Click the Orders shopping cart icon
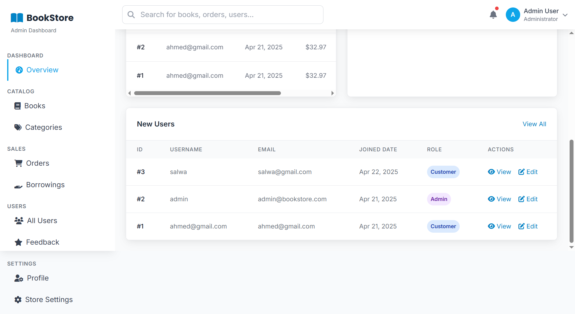Screen dimensions: 575x314 (18, 163)
